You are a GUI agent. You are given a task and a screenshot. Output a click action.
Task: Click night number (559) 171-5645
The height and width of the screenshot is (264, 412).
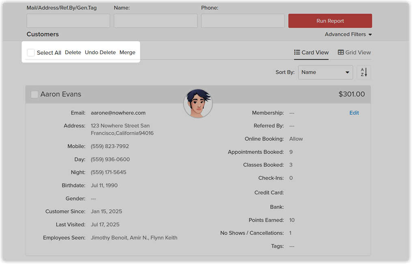coord(108,172)
